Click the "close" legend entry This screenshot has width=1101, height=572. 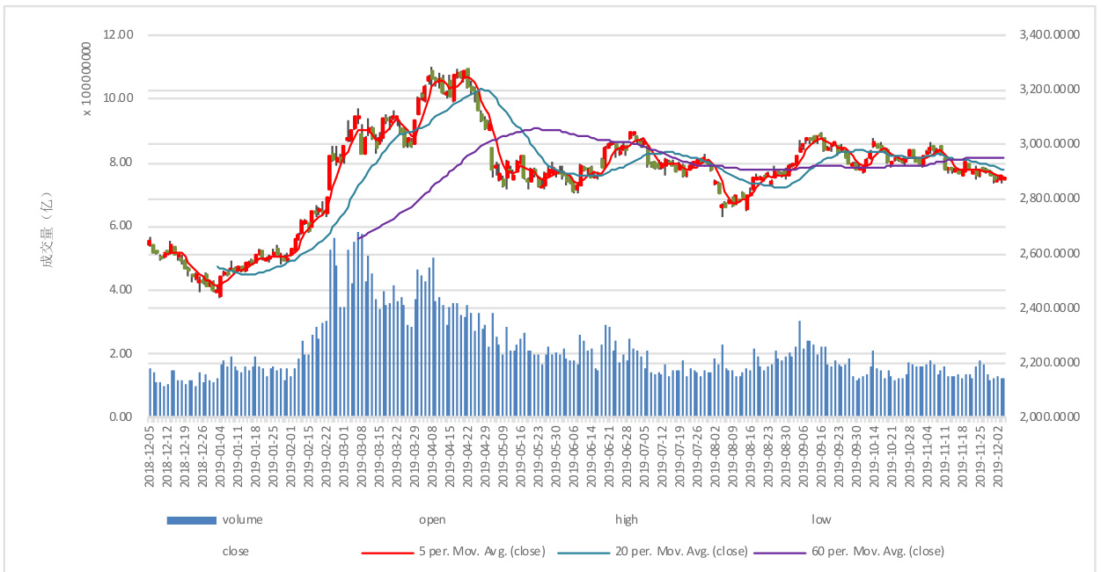click(x=236, y=552)
